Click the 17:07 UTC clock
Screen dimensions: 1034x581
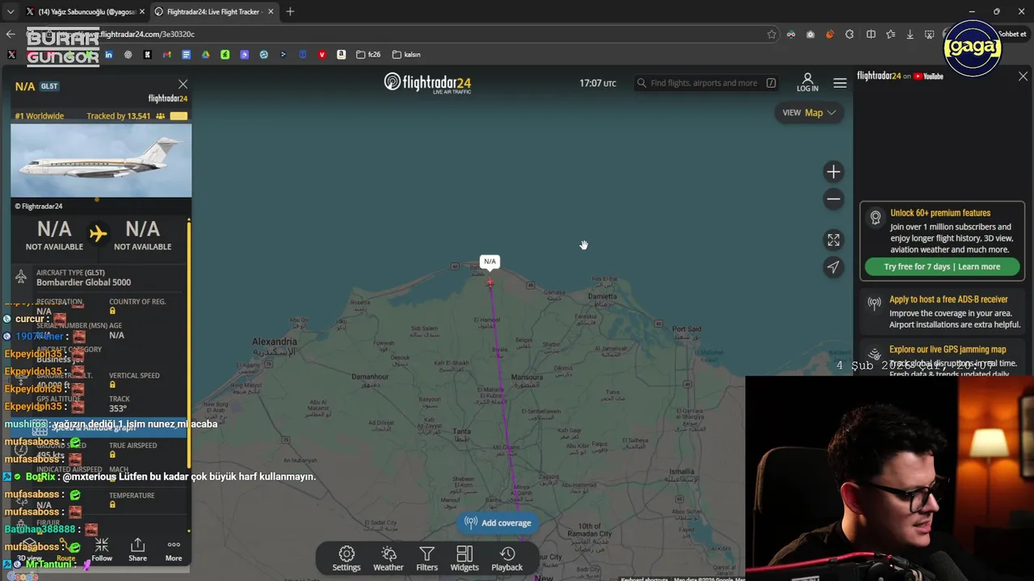click(x=598, y=83)
